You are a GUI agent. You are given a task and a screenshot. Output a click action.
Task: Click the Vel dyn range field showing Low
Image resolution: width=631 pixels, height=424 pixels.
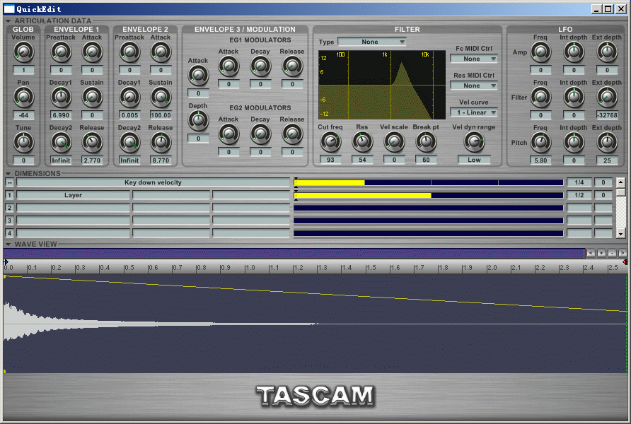click(474, 160)
